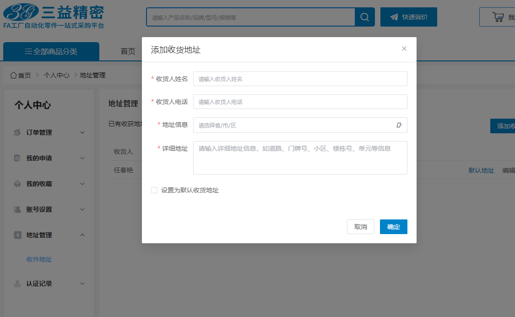Viewport: 515px width, 317px height.
Task: Expand the 我的收藏 menu chevron
Action: click(82, 184)
